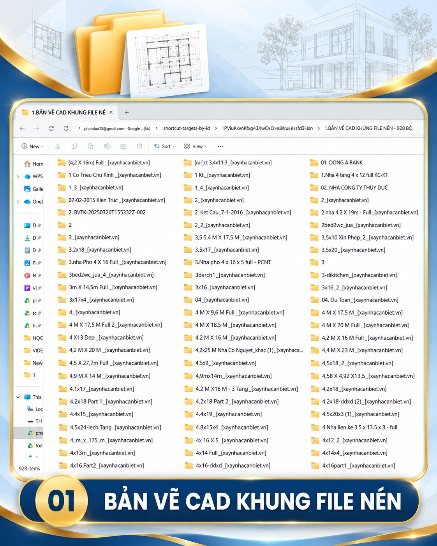The image size is (437, 546).
Task: Open the Sort dropdown menu
Action: pos(164,146)
